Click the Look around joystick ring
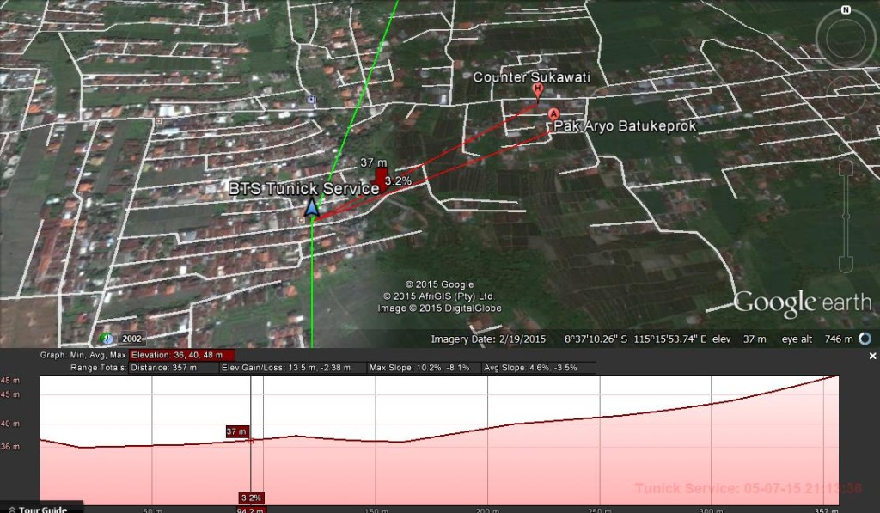Image resolution: width=880 pixels, height=513 pixels. point(846,38)
